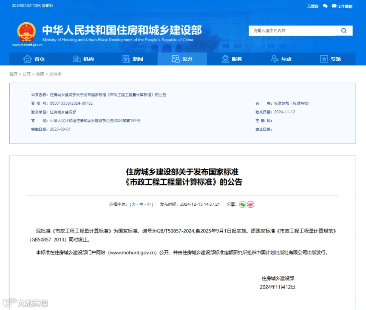Set font size to 小

(x=149, y=204)
